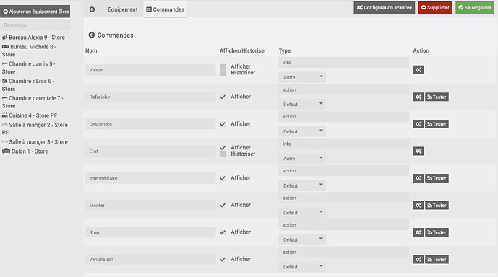Click the circled arrow next to Commandes heading
Viewport: 498px width, 277px height.
(x=92, y=35)
